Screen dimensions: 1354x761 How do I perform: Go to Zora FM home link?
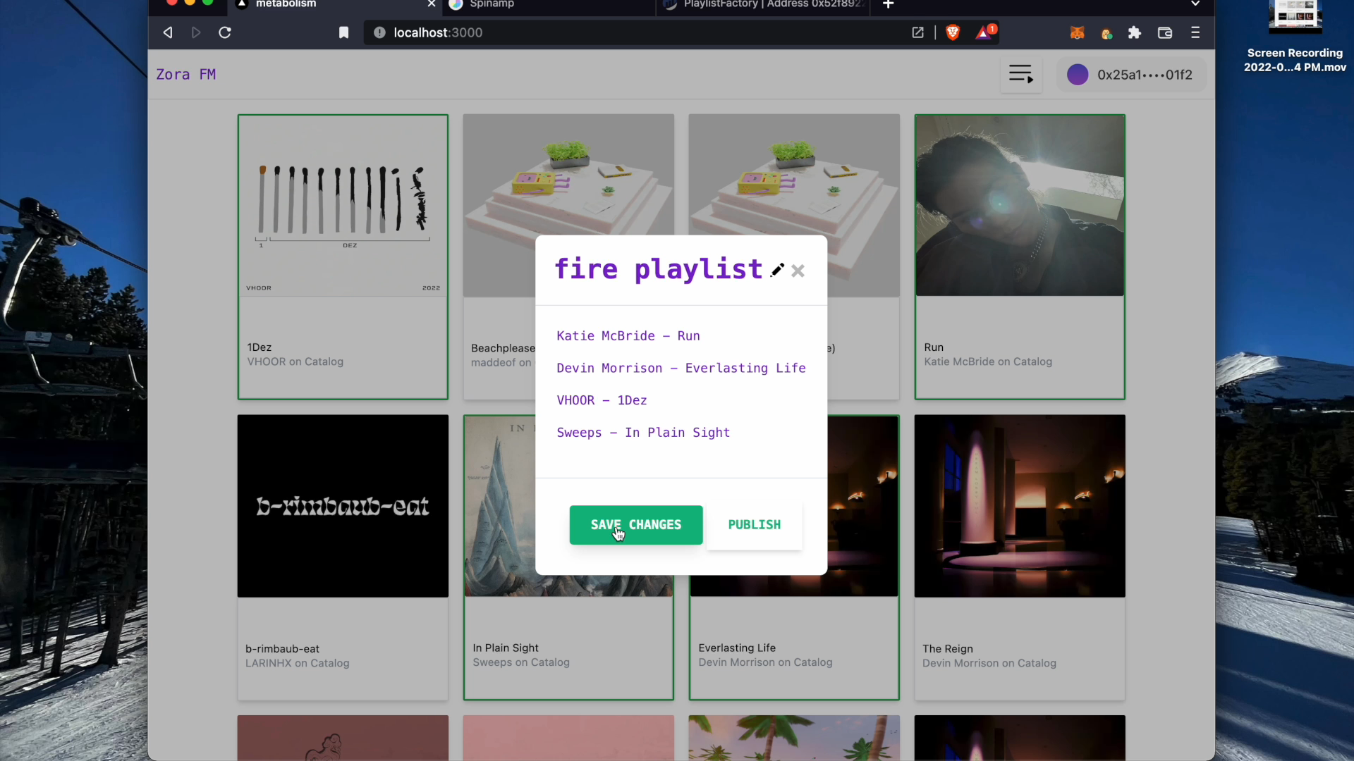186,75
